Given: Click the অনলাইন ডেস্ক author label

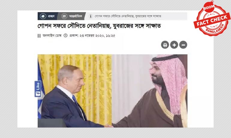Looking at the screenshot, I should coord(52,36).
